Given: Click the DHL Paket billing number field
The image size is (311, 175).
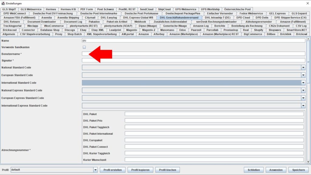Looking at the screenshot, I should [214, 114].
